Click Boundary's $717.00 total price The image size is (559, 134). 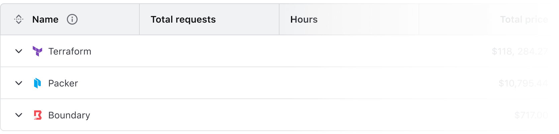pyautogui.click(x=531, y=115)
